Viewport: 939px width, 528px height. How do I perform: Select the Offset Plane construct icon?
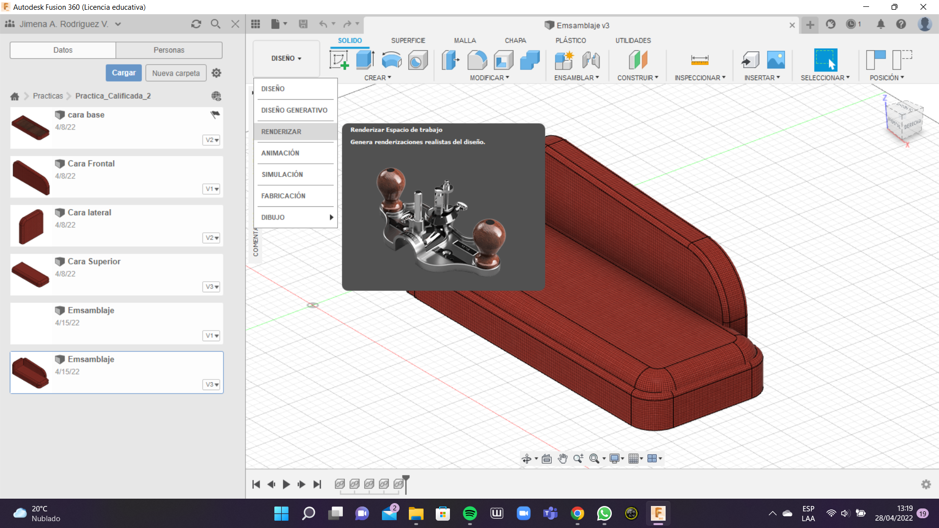[638, 60]
